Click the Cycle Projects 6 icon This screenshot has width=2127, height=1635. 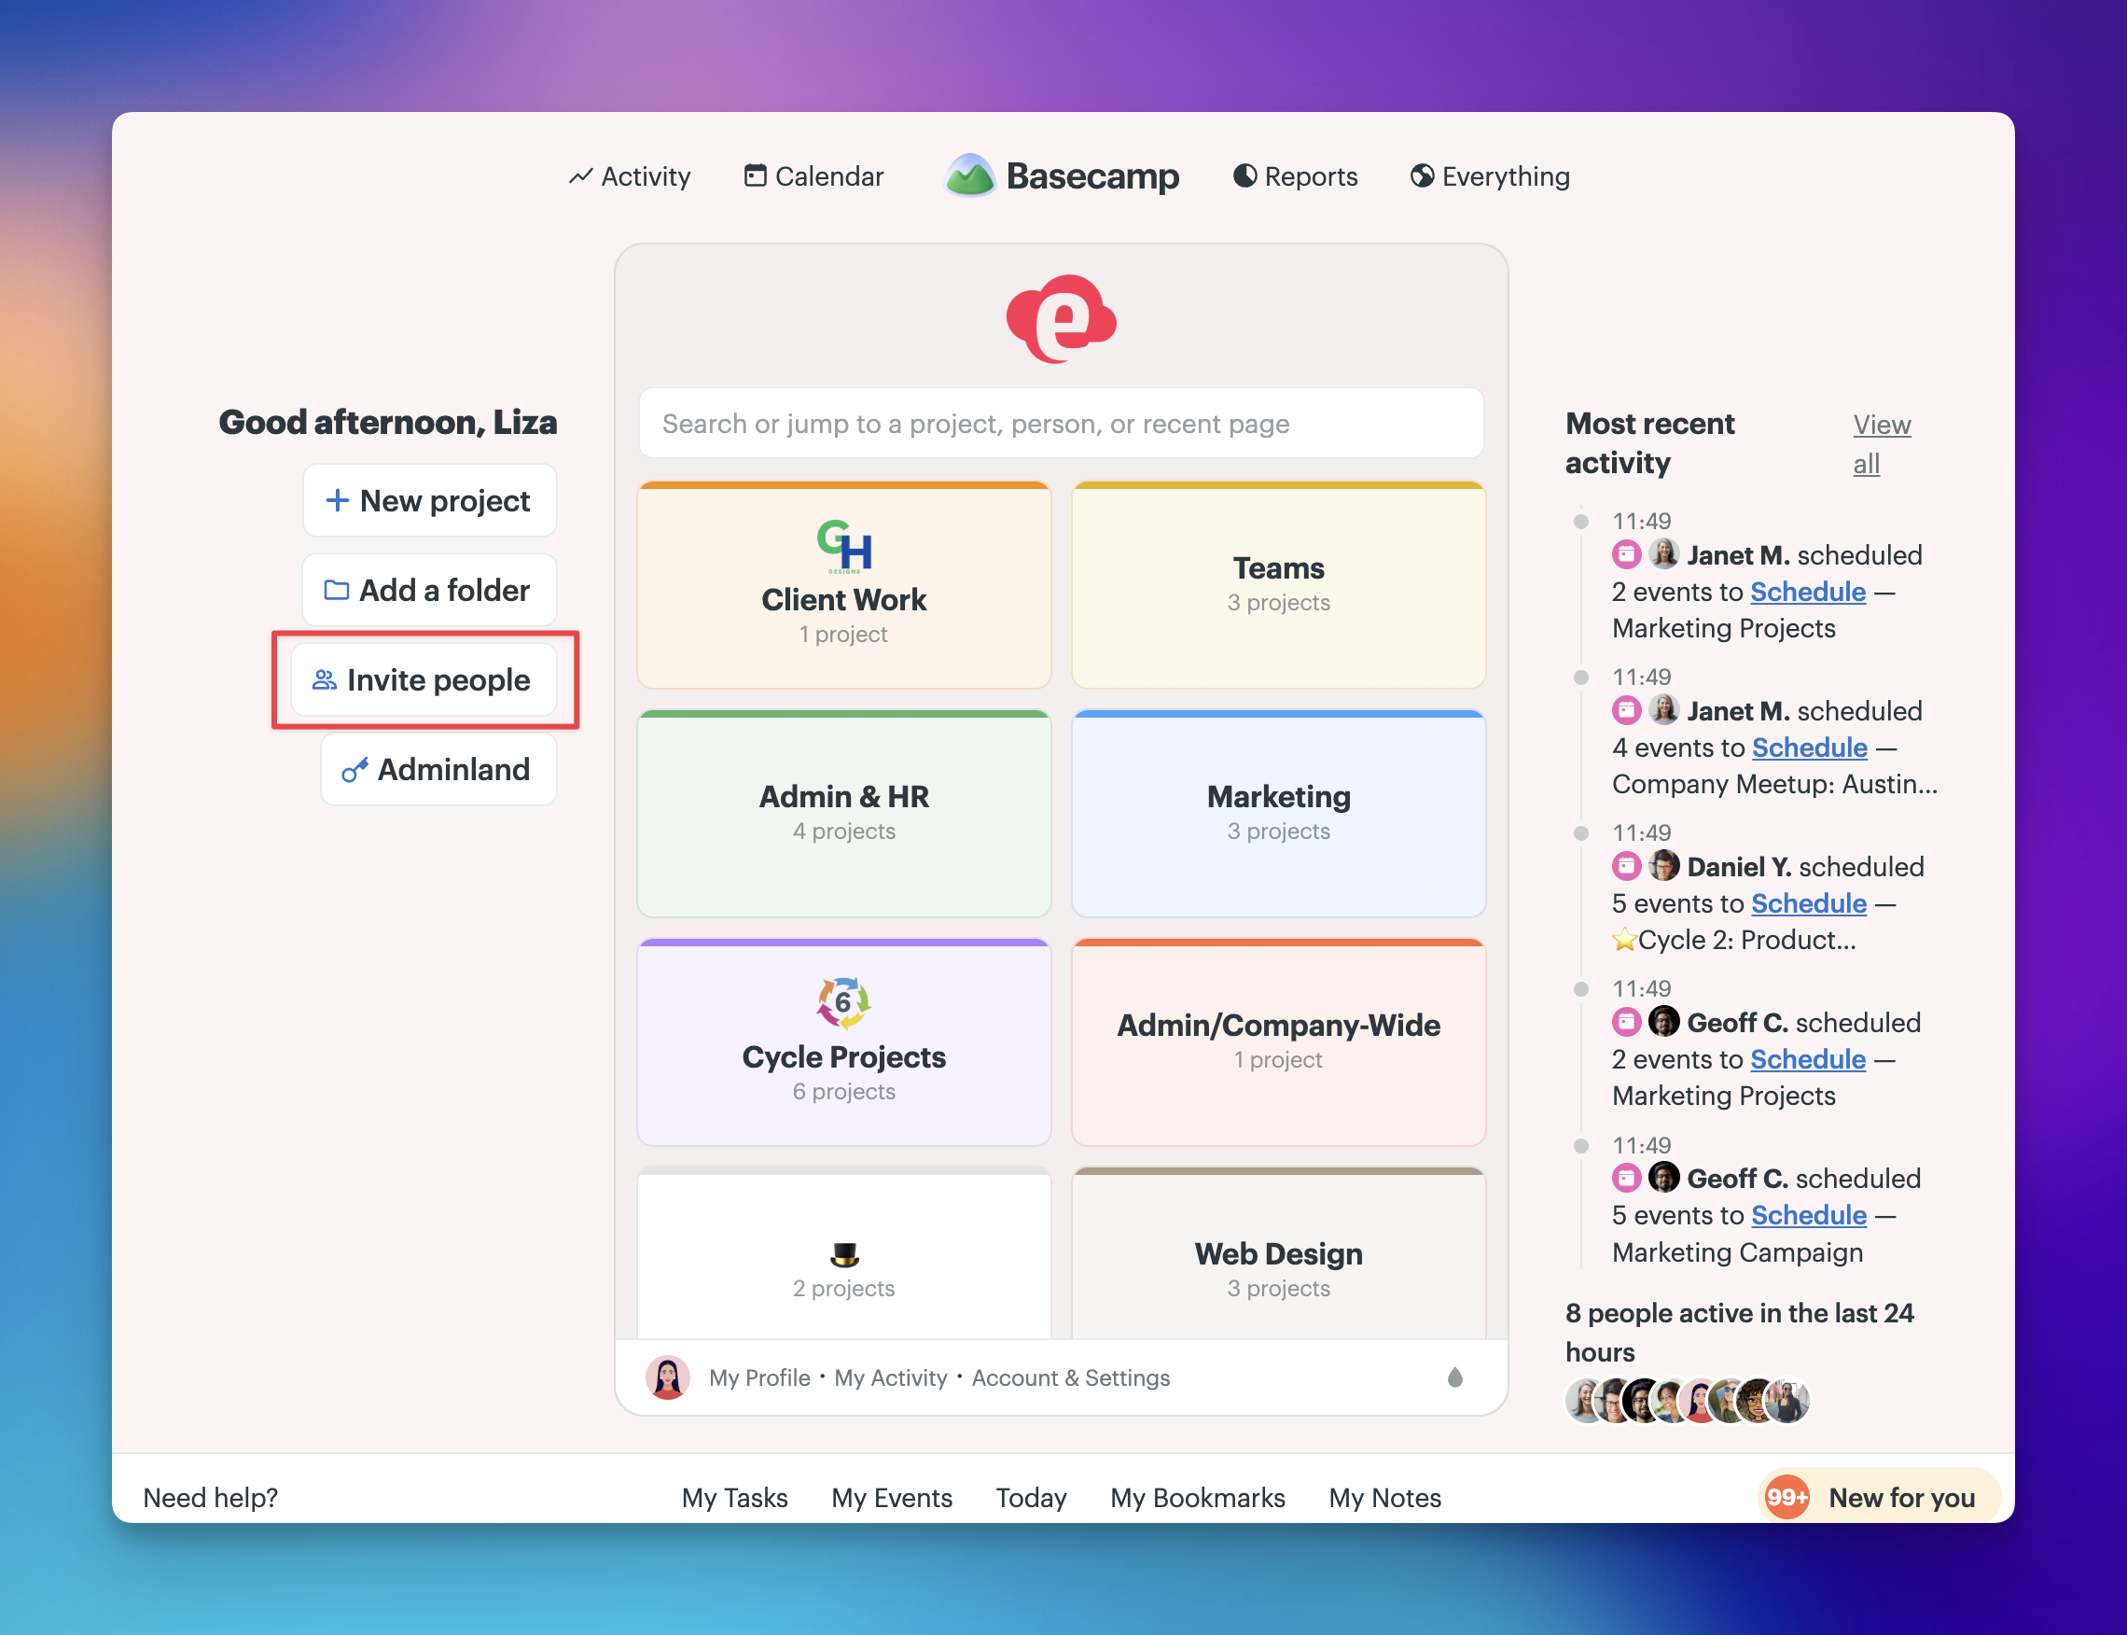[842, 1002]
